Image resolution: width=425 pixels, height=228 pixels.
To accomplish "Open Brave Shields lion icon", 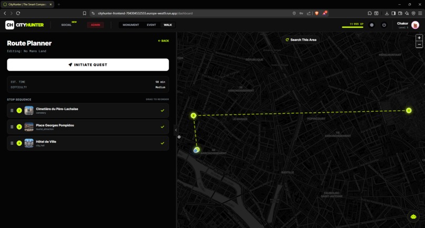I will 316,13.
